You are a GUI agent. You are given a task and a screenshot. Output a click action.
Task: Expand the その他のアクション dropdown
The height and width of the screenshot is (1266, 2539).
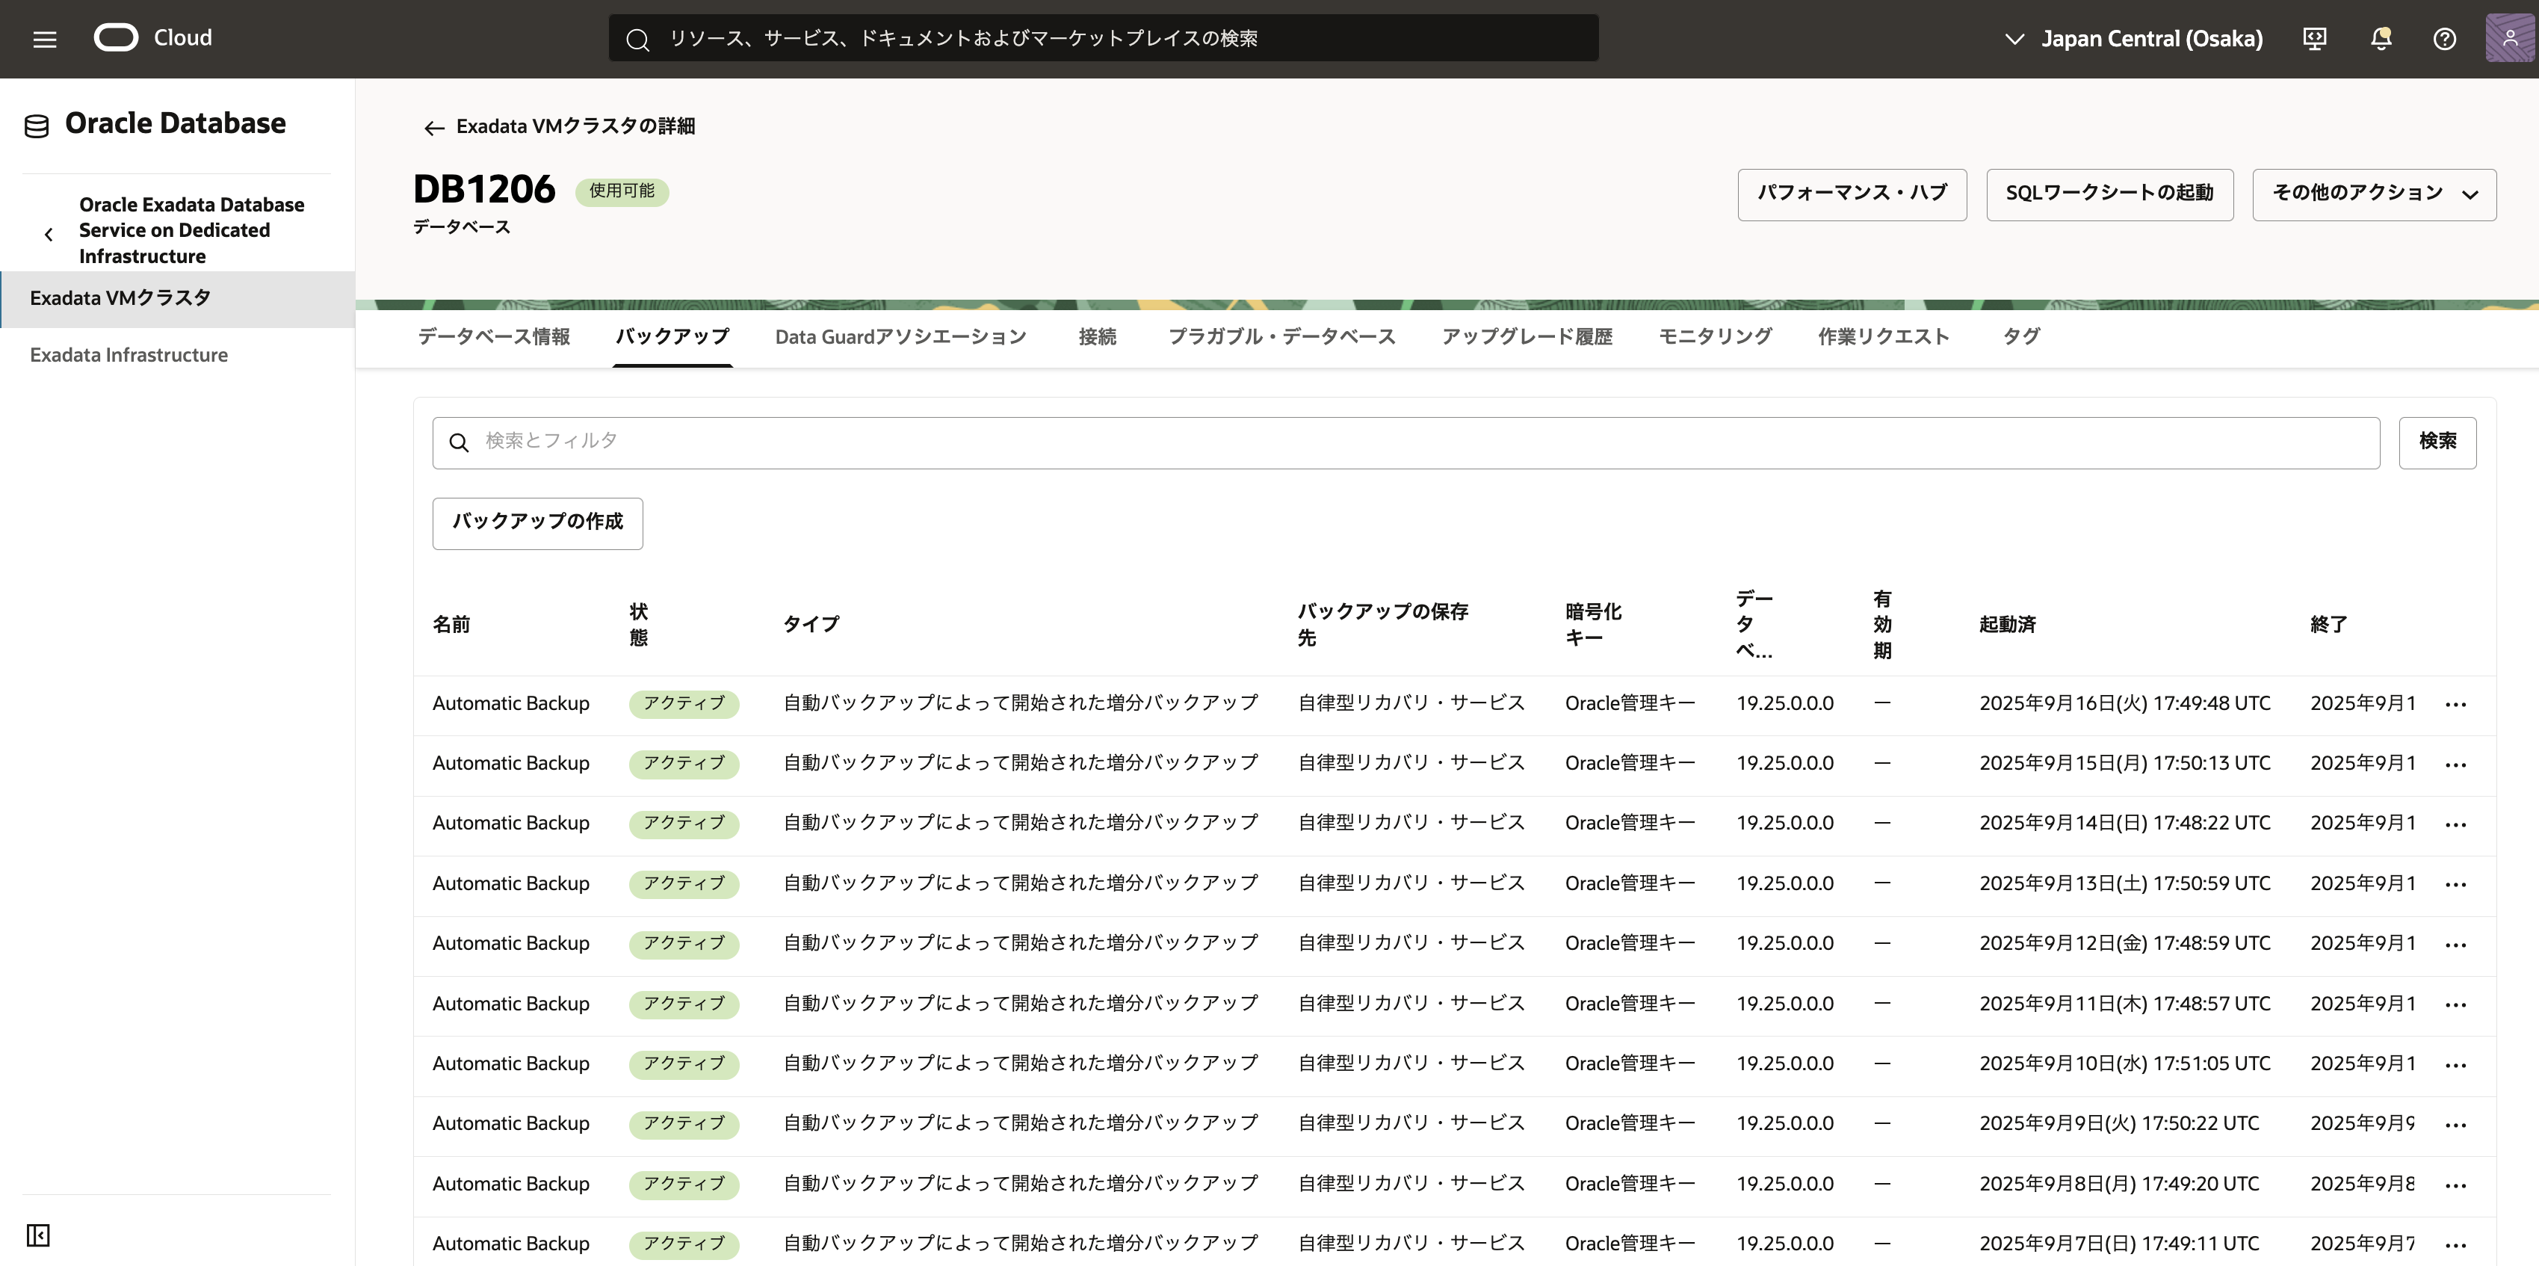pos(2373,194)
